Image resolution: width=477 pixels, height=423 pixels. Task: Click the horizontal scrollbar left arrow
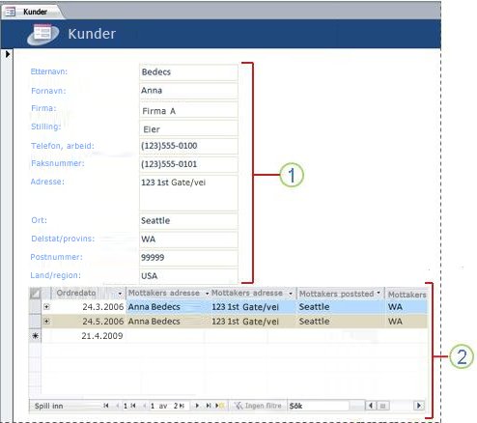click(x=371, y=406)
